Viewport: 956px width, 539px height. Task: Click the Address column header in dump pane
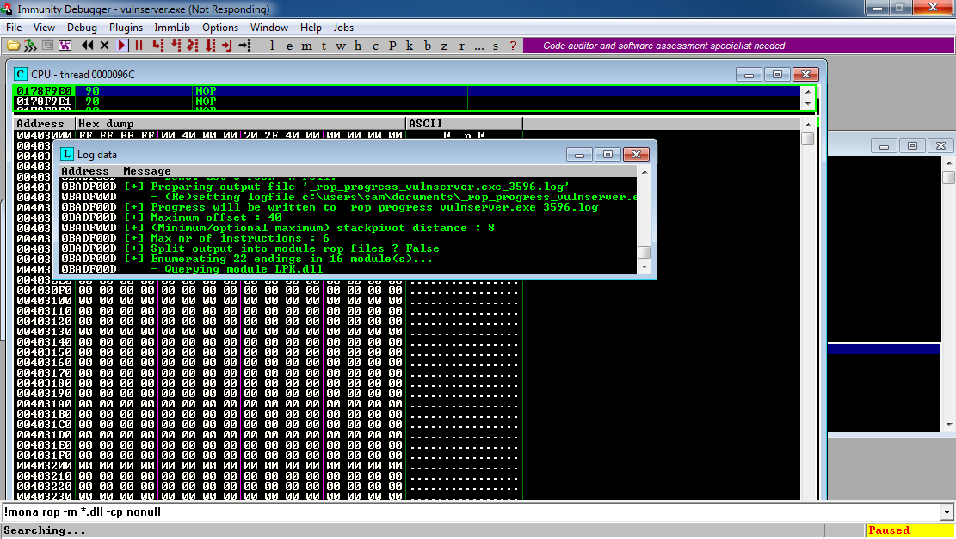click(x=45, y=124)
